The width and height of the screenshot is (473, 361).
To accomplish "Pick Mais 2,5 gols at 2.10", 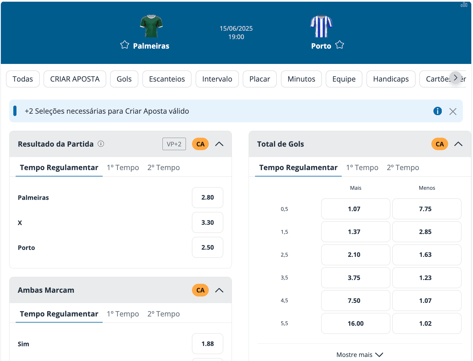I will click(x=356, y=255).
